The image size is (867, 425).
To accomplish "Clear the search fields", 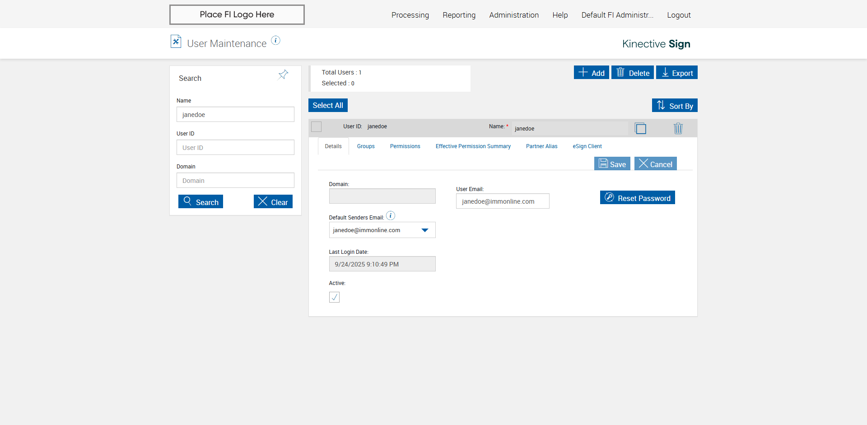I will 273,201.
